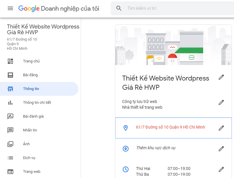Click 'Doanh nghiệp của tôi' header title
Screen dimensions: 234x178
(70, 9)
